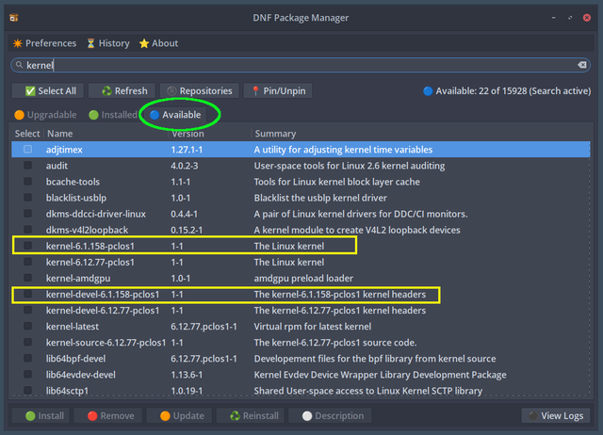The height and width of the screenshot is (435, 603).
Task: Select the lib64evdev-devel package name
Action: click(x=81, y=375)
